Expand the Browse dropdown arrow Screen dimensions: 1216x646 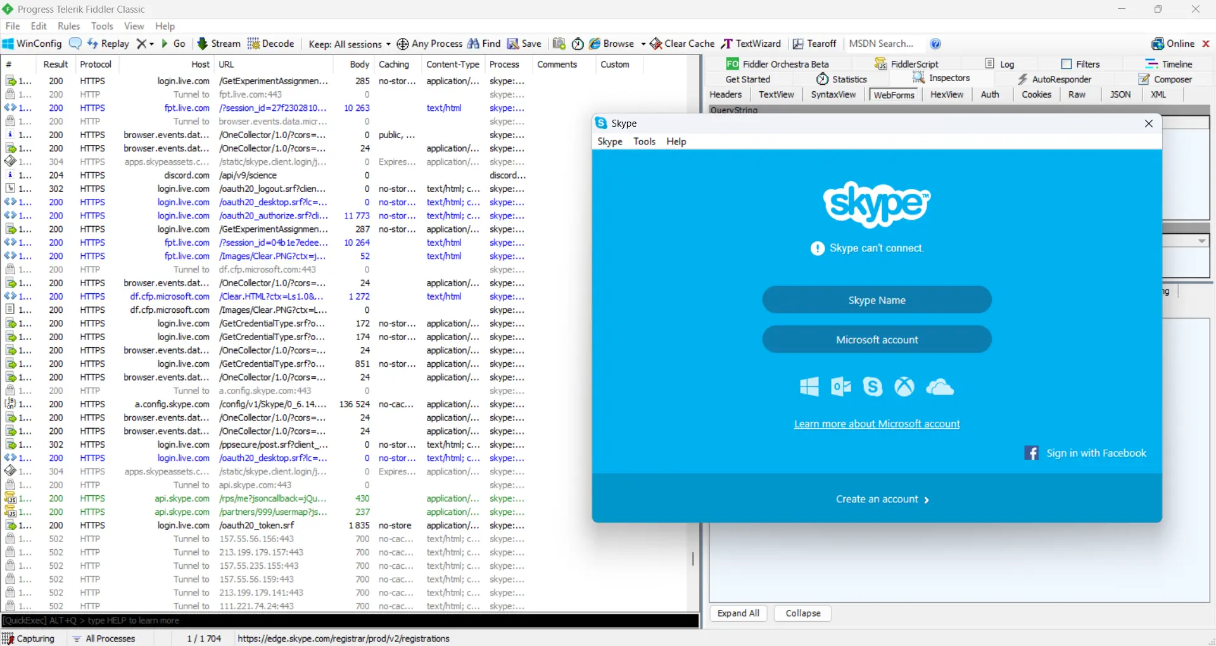(643, 44)
